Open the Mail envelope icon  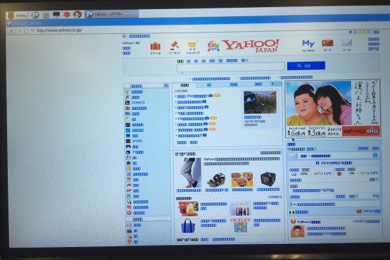point(346,45)
